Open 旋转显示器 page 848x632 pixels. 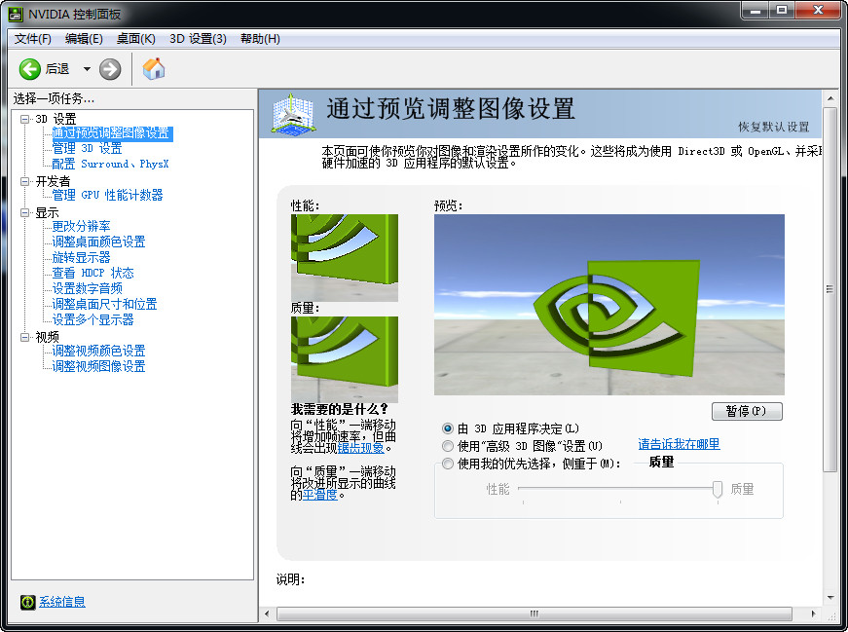pos(81,257)
